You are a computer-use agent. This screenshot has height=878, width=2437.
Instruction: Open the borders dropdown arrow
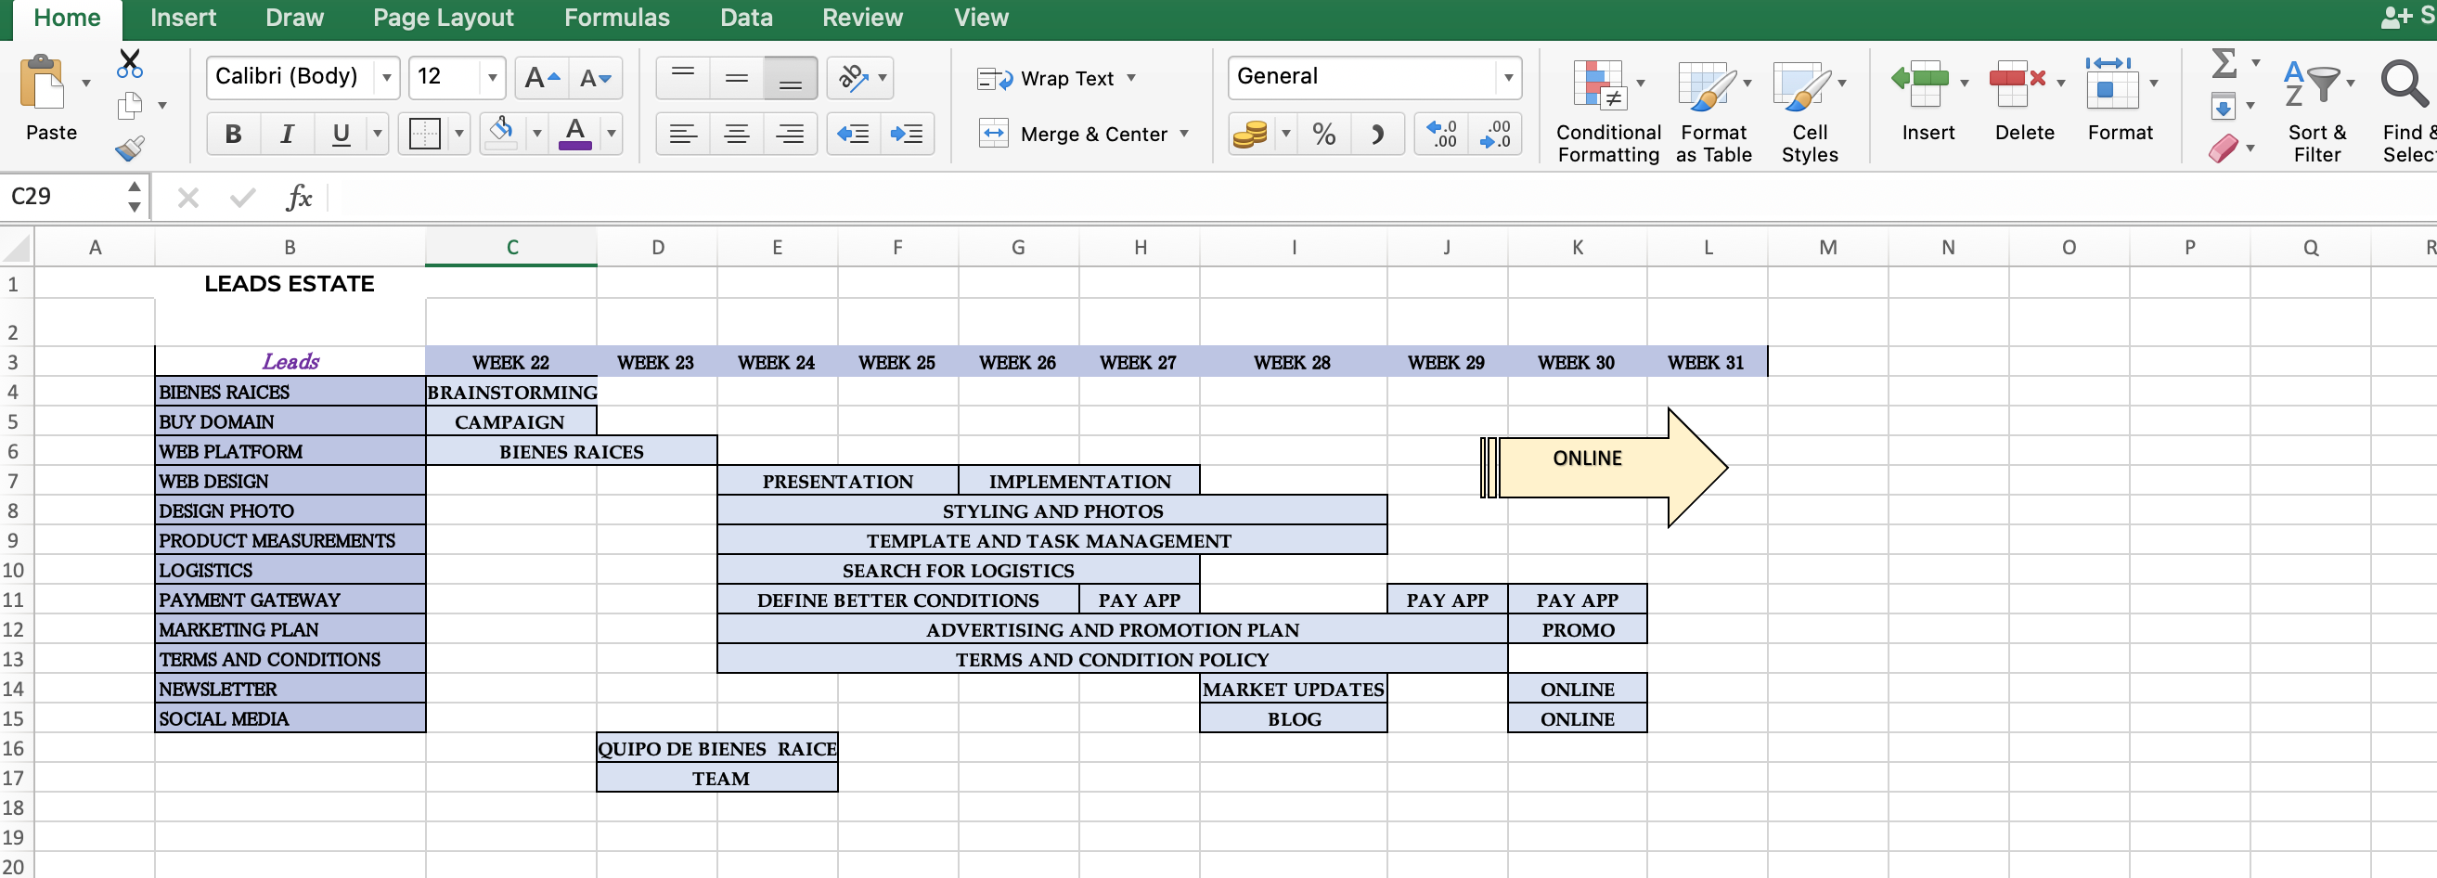click(458, 134)
